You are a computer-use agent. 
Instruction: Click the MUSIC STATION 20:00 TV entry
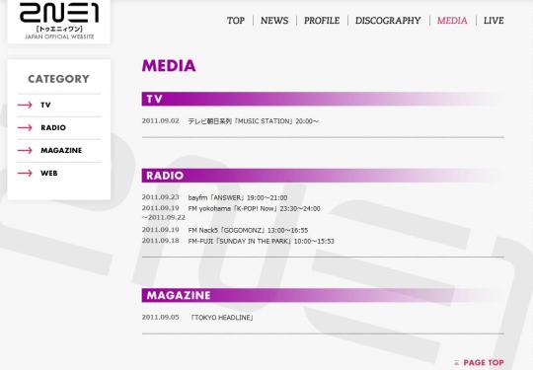[x=254, y=121]
